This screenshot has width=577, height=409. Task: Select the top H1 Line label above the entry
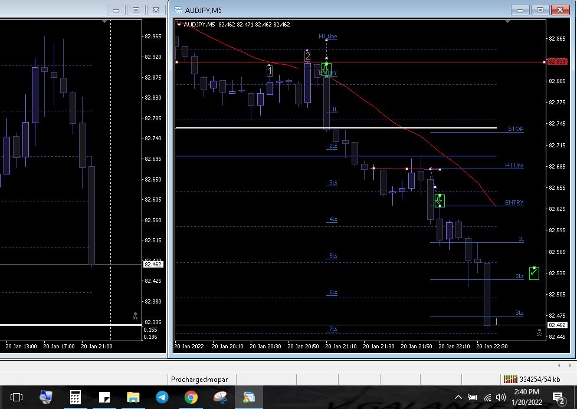tap(328, 37)
